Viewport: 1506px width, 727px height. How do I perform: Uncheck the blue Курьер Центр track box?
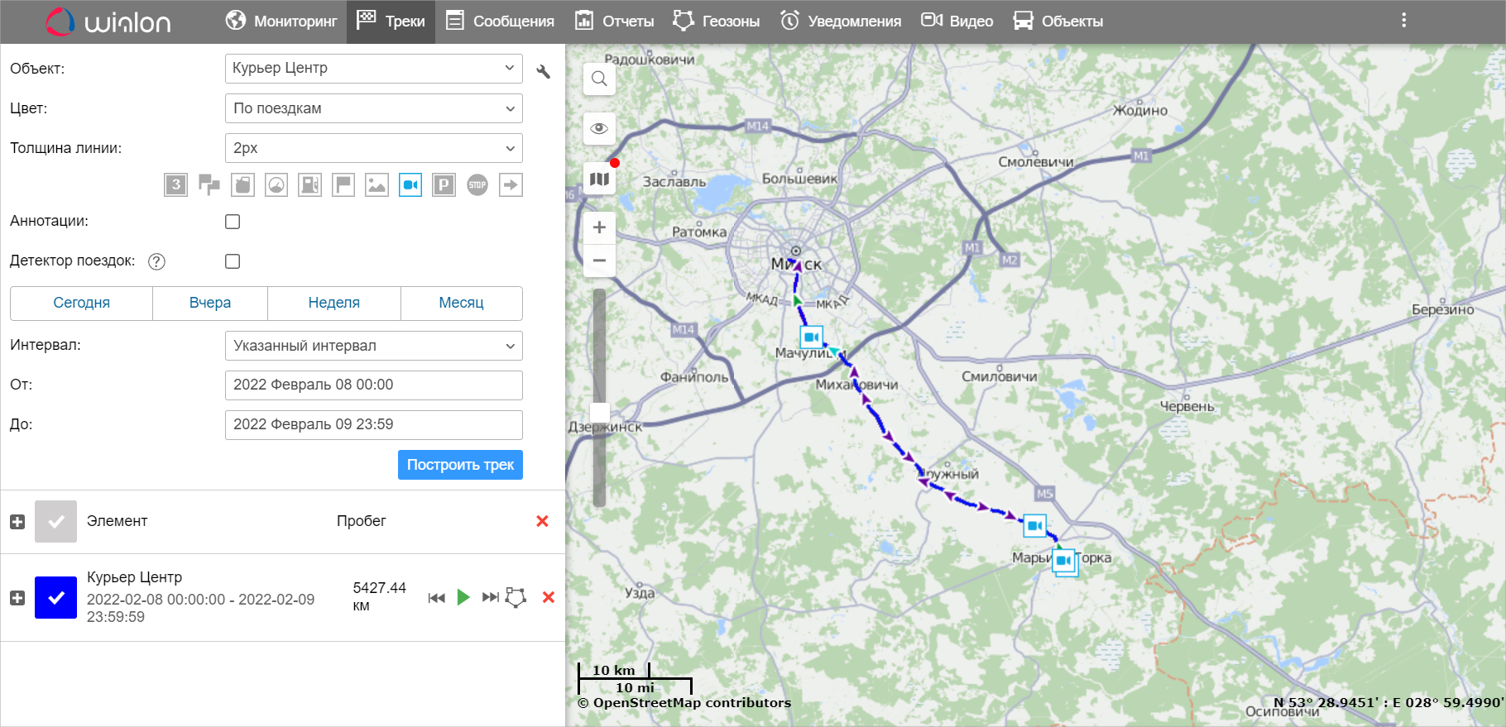pyautogui.click(x=55, y=598)
